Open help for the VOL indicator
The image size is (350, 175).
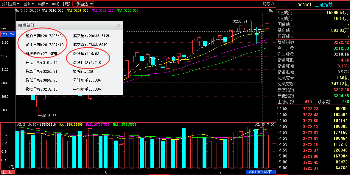[268, 124]
